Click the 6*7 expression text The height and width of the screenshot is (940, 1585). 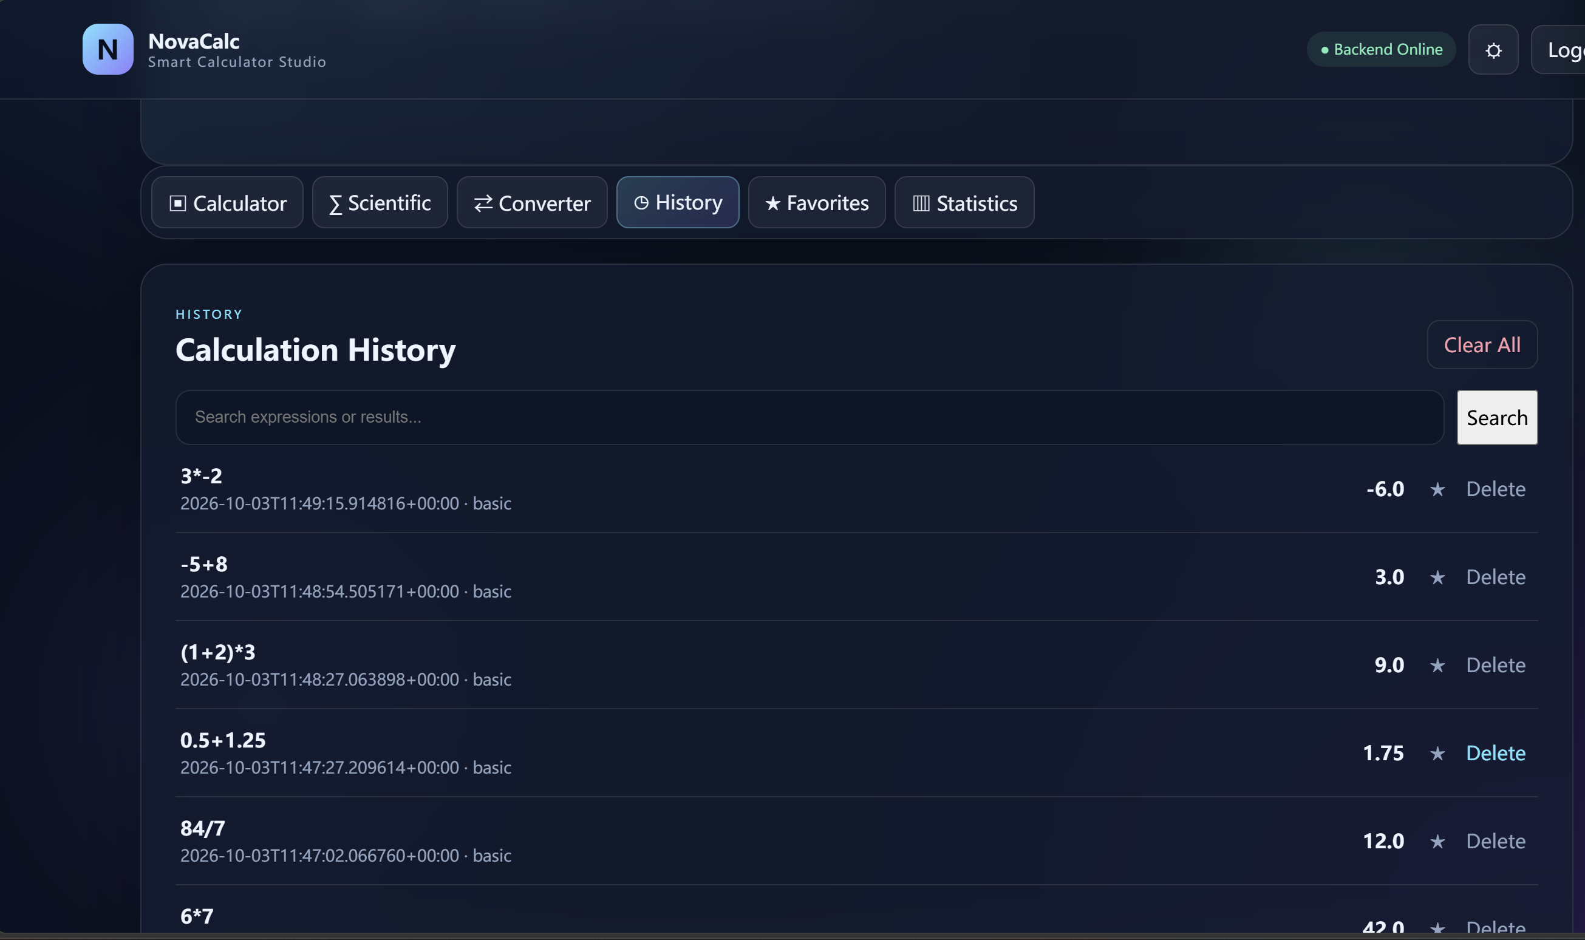[197, 916]
